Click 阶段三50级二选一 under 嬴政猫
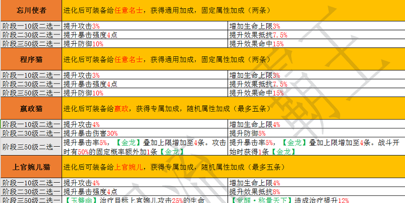Viewport: 405px width, 203px height. pyautogui.click(x=31, y=147)
